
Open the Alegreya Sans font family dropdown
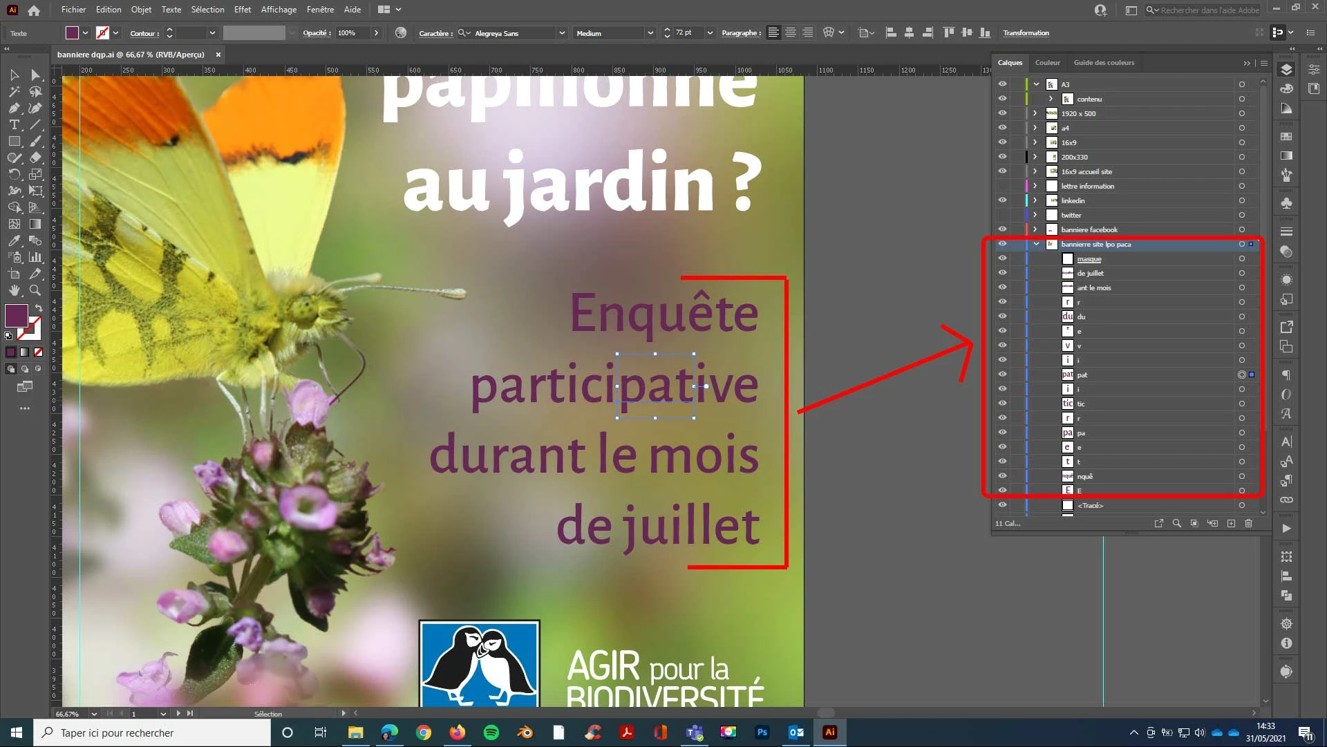562,33
